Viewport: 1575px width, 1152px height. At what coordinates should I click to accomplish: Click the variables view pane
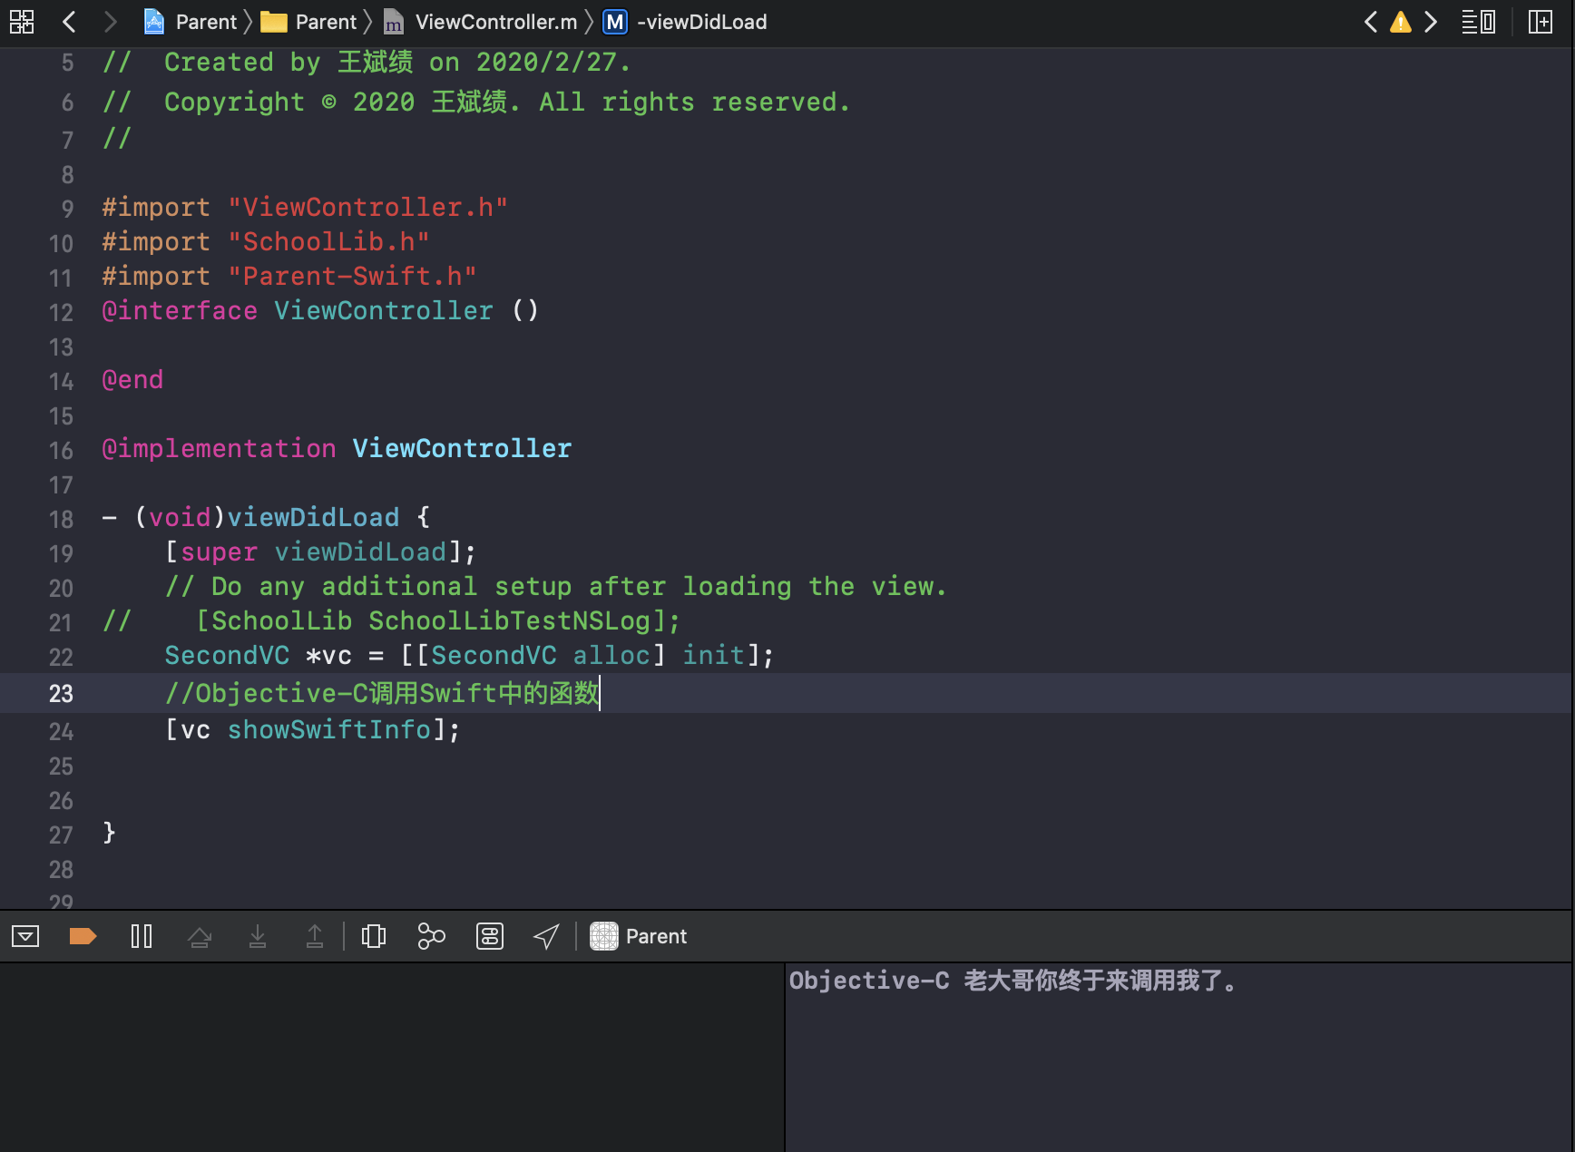(392, 1058)
